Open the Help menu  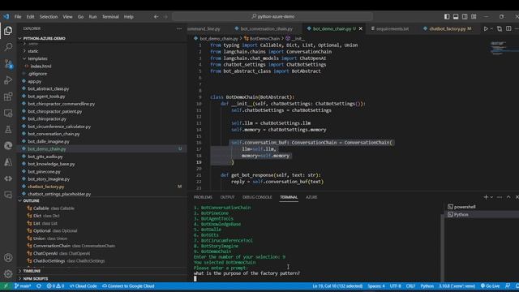click(129, 16)
